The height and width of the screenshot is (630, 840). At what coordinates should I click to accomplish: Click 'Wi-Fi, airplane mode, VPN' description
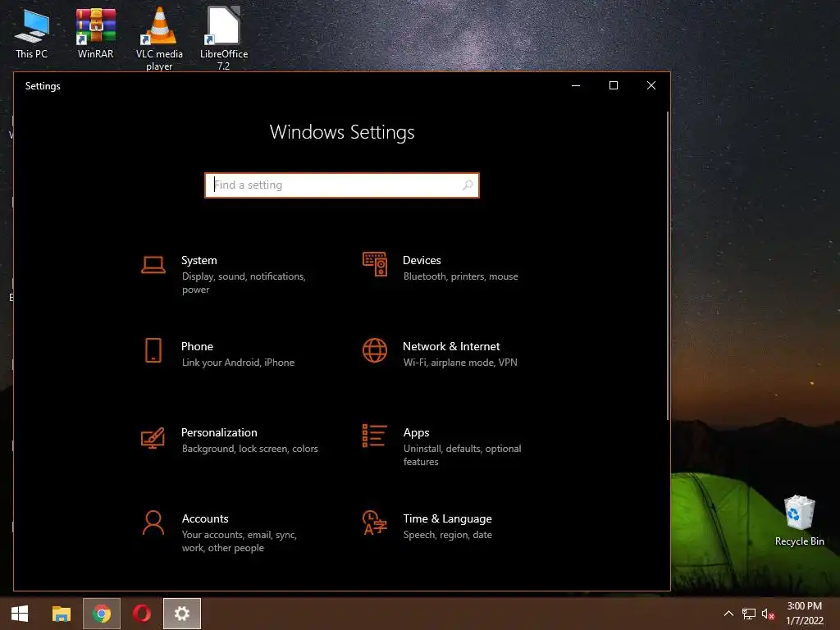point(460,363)
